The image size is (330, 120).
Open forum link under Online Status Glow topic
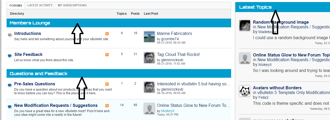click(x=293, y=60)
